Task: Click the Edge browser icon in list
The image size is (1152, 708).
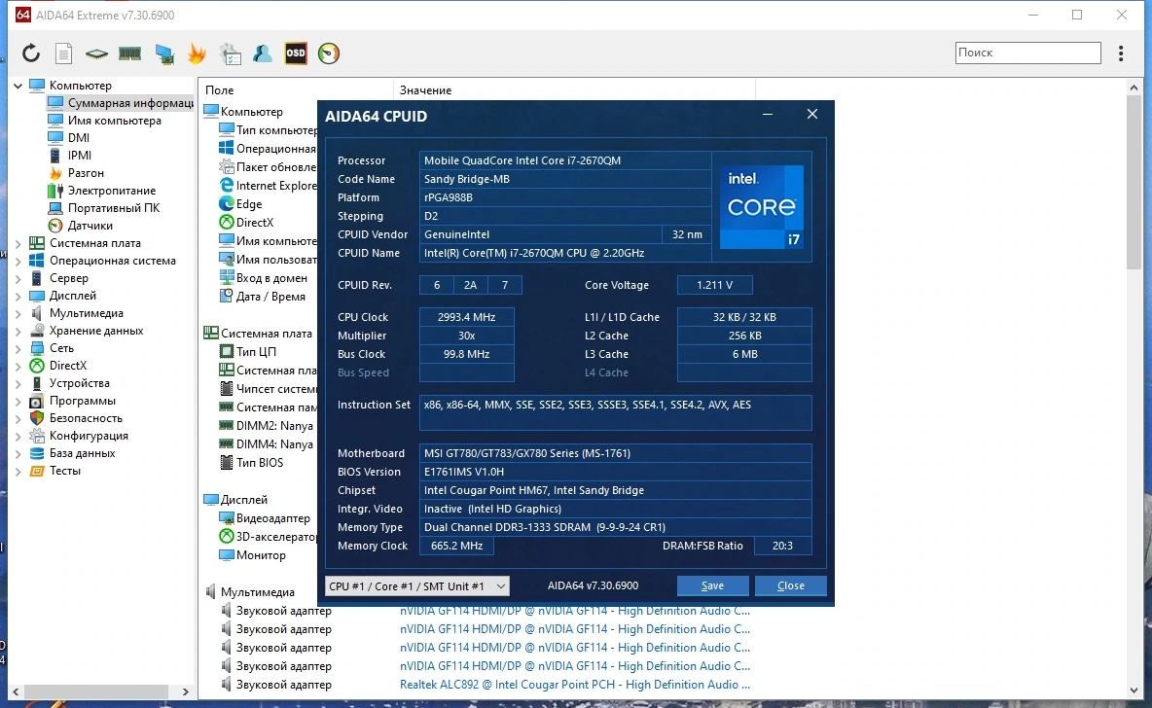Action: (x=227, y=203)
